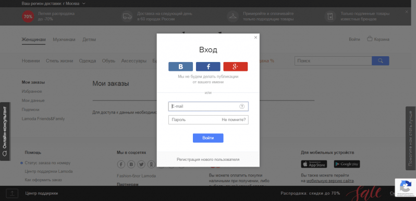Viewport: 416px width, 201px height.
Task: Click into the Поиск search field
Action: point(333,61)
